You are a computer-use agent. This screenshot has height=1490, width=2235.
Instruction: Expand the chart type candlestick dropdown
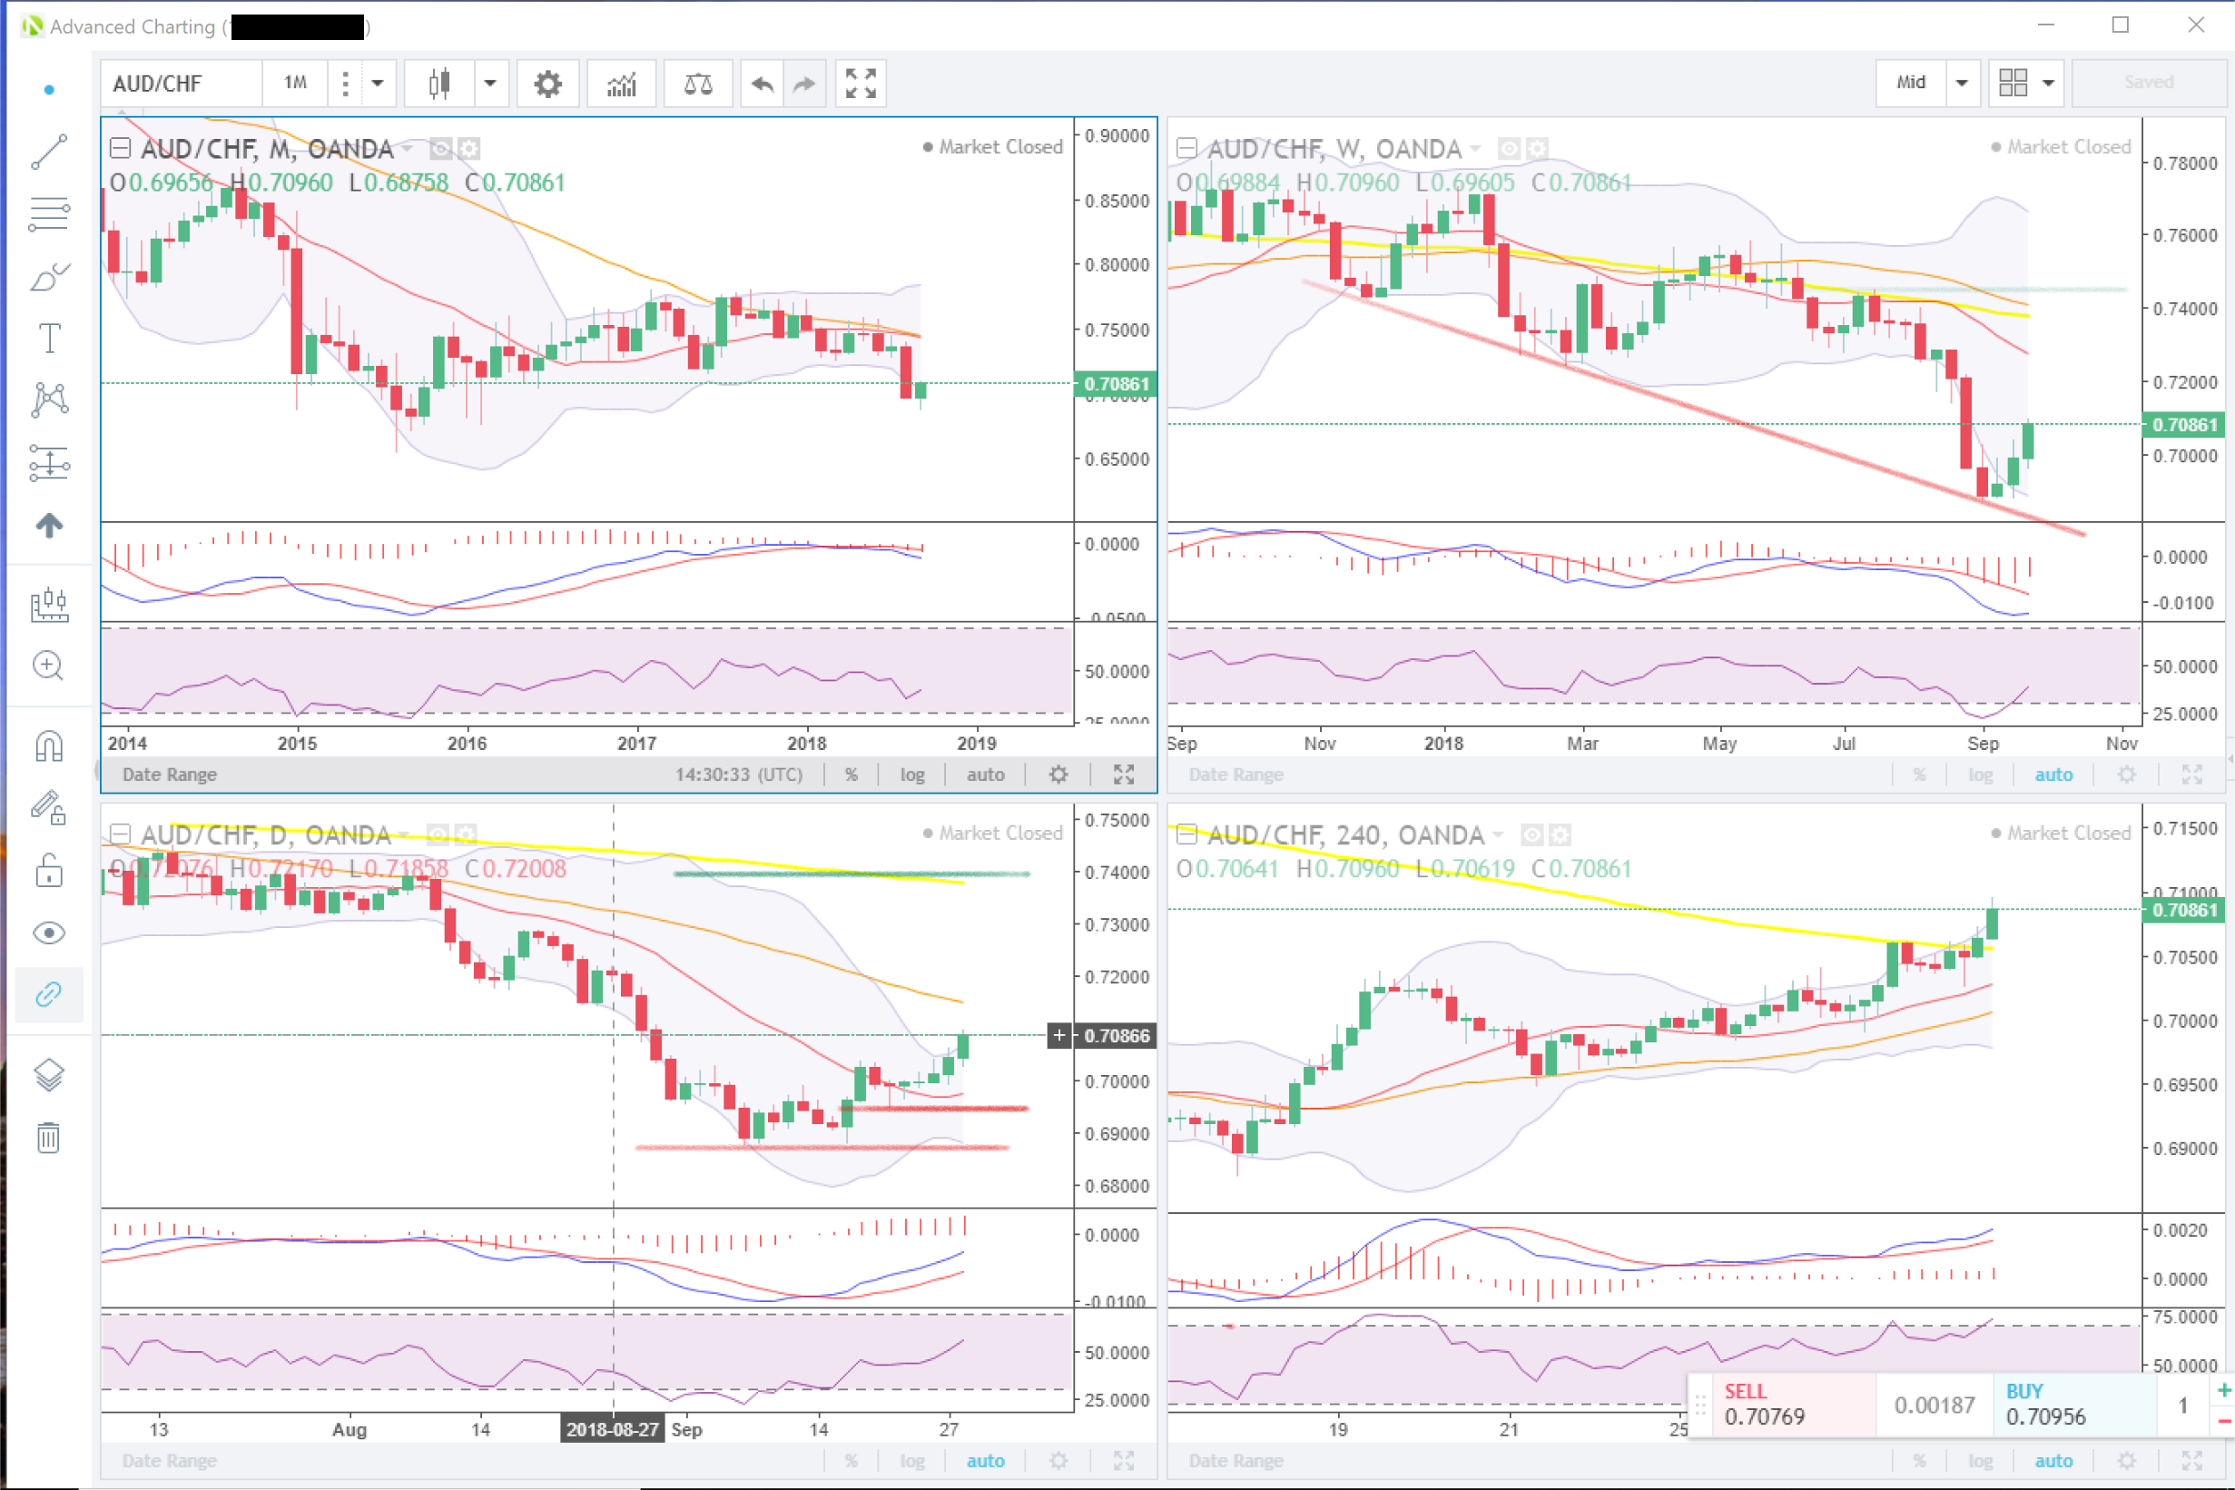(490, 84)
